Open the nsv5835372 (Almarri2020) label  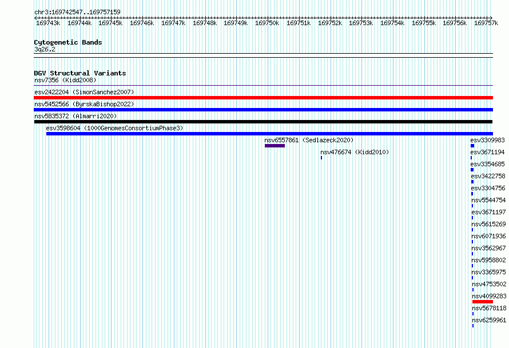tap(75, 116)
